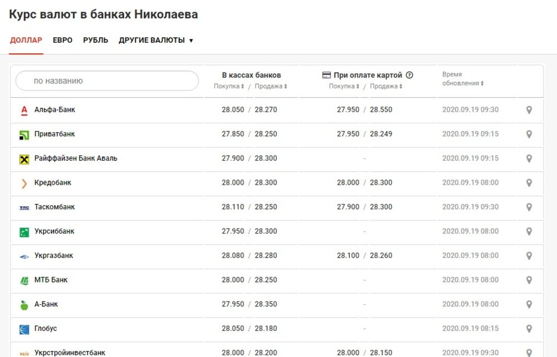Click the Укргазбанк logo icon
This screenshot has height=357, width=557.
tap(24, 257)
